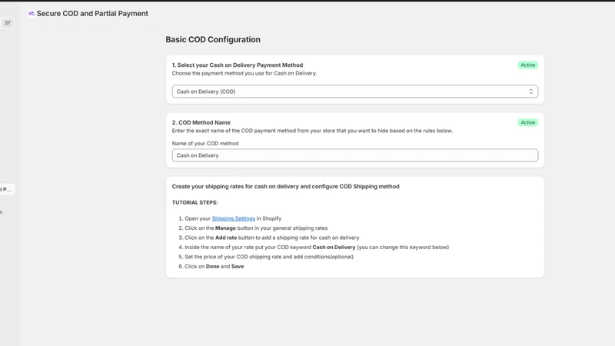Viewport: 615px width, 346px height.
Task: Click the Active badge on payment method card
Action: pyautogui.click(x=527, y=65)
